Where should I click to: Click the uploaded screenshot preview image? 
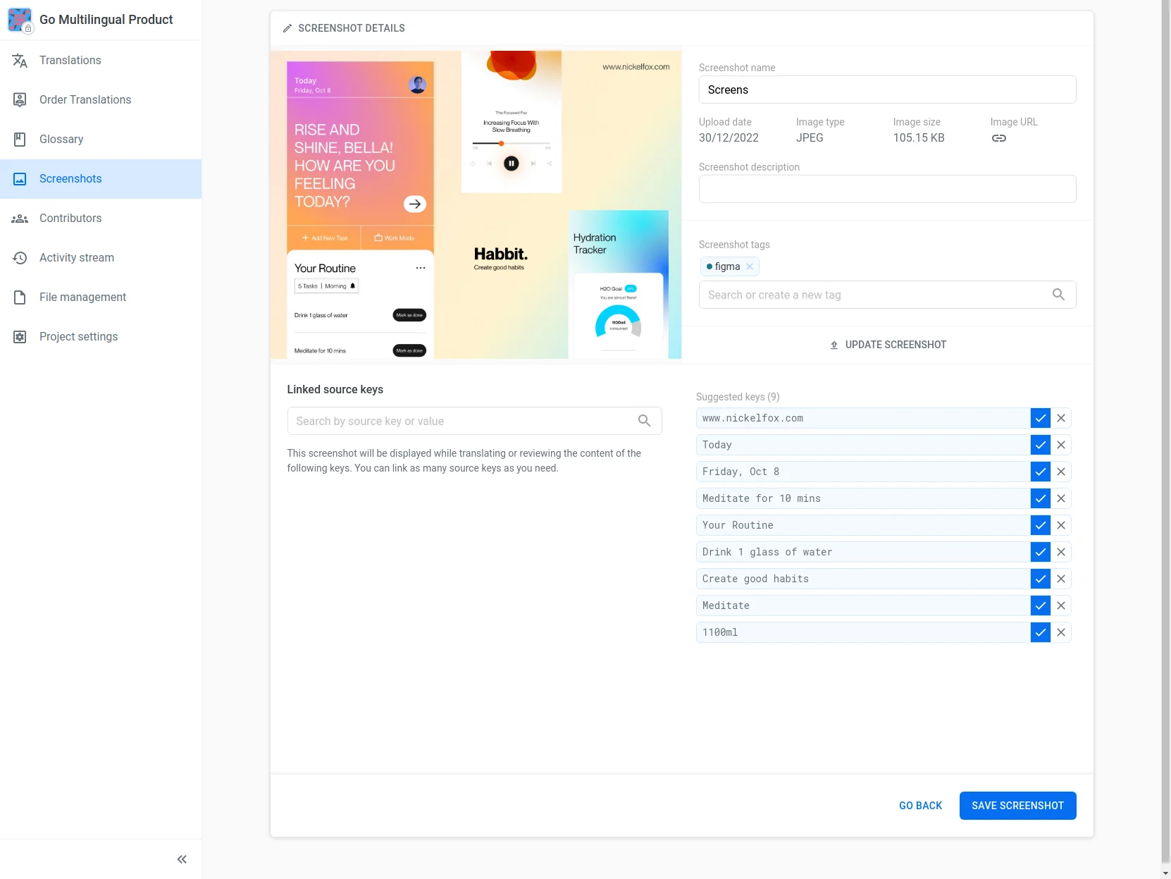point(476,204)
